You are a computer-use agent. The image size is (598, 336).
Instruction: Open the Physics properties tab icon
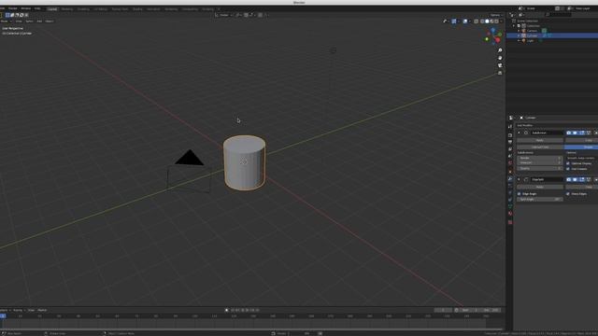coord(510,192)
